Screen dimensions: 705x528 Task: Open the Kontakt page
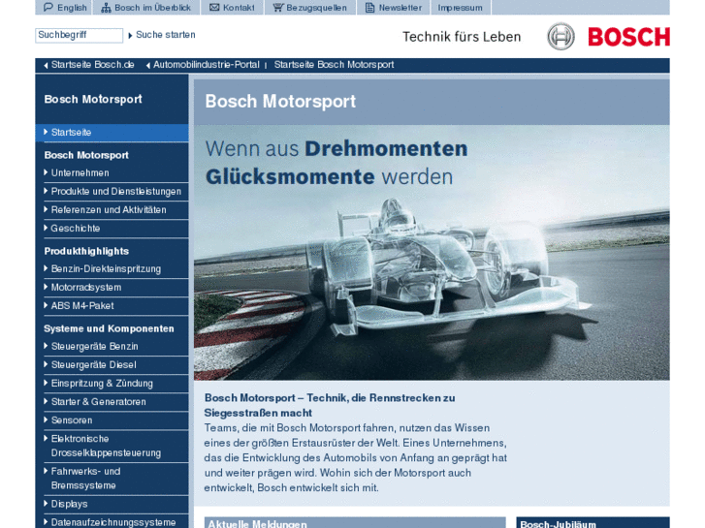pyautogui.click(x=239, y=8)
